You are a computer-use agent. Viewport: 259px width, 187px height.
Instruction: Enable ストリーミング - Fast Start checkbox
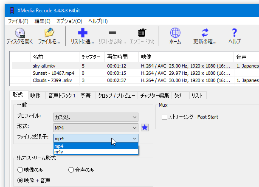(164, 117)
